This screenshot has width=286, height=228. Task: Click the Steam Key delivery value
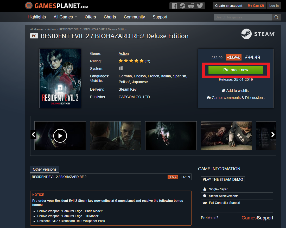coord(128,89)
